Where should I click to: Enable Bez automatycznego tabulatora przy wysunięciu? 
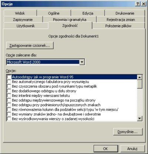point(9,82)
